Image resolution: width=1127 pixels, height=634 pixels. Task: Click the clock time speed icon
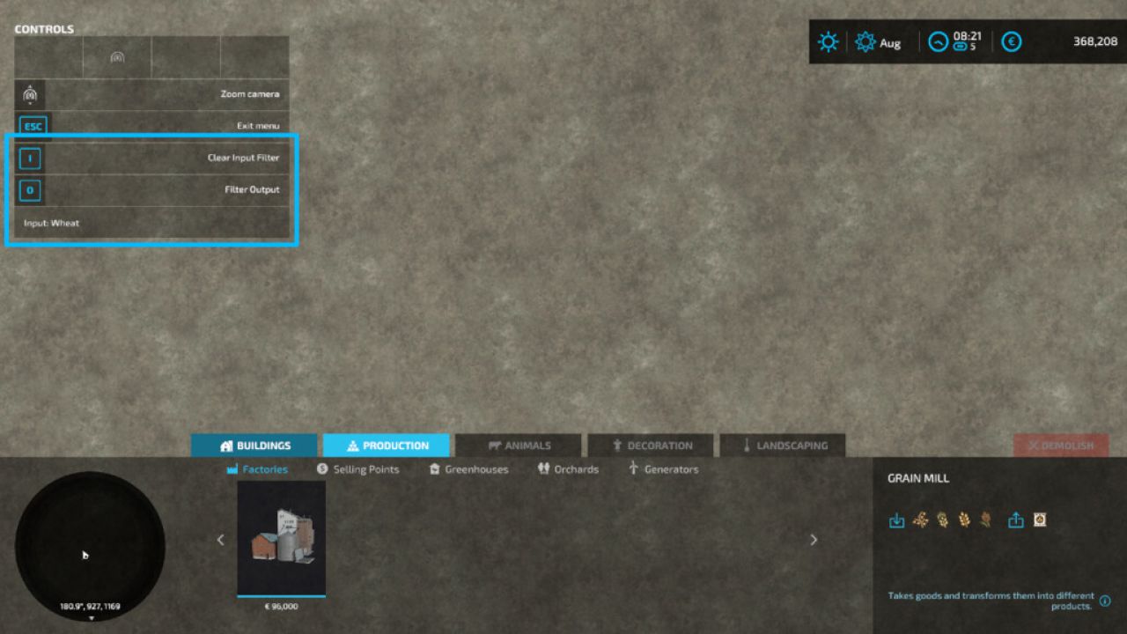tap(939, 41)
